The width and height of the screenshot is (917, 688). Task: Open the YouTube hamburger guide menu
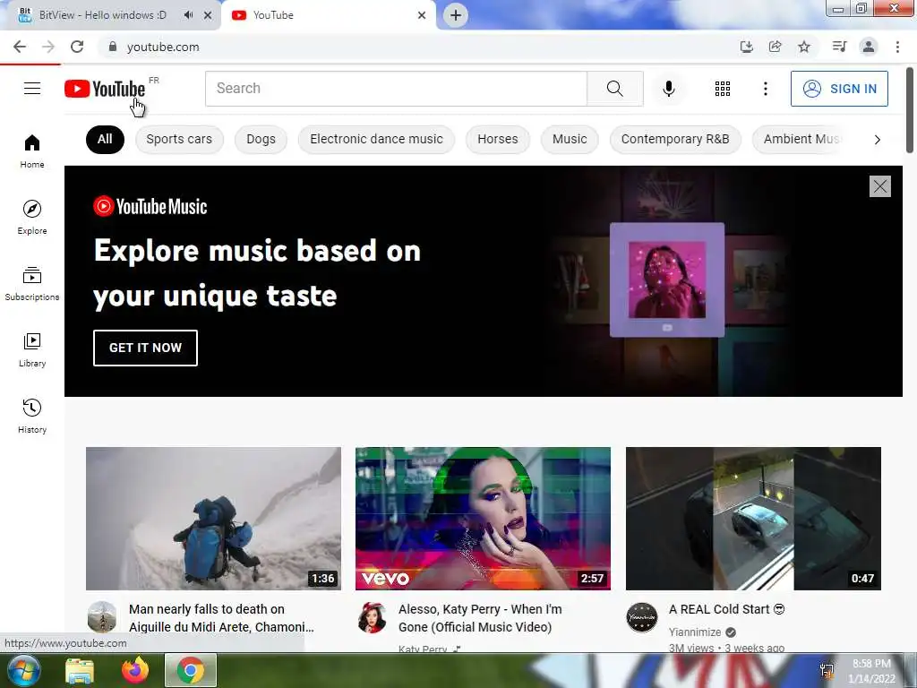[x=32, y=89]
